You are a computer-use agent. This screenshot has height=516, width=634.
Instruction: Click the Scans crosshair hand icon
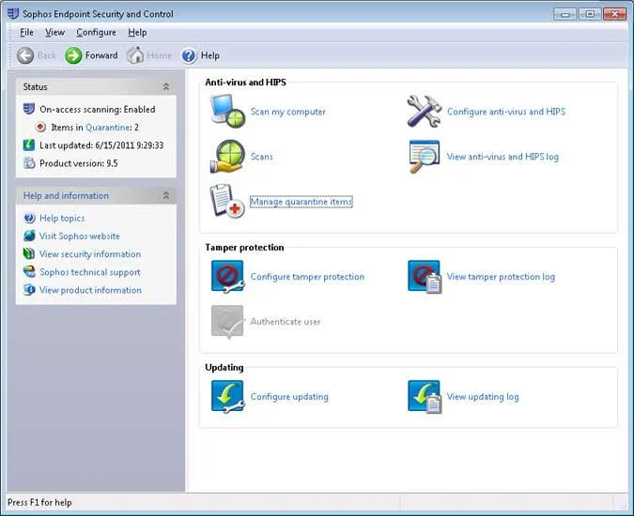227,157
